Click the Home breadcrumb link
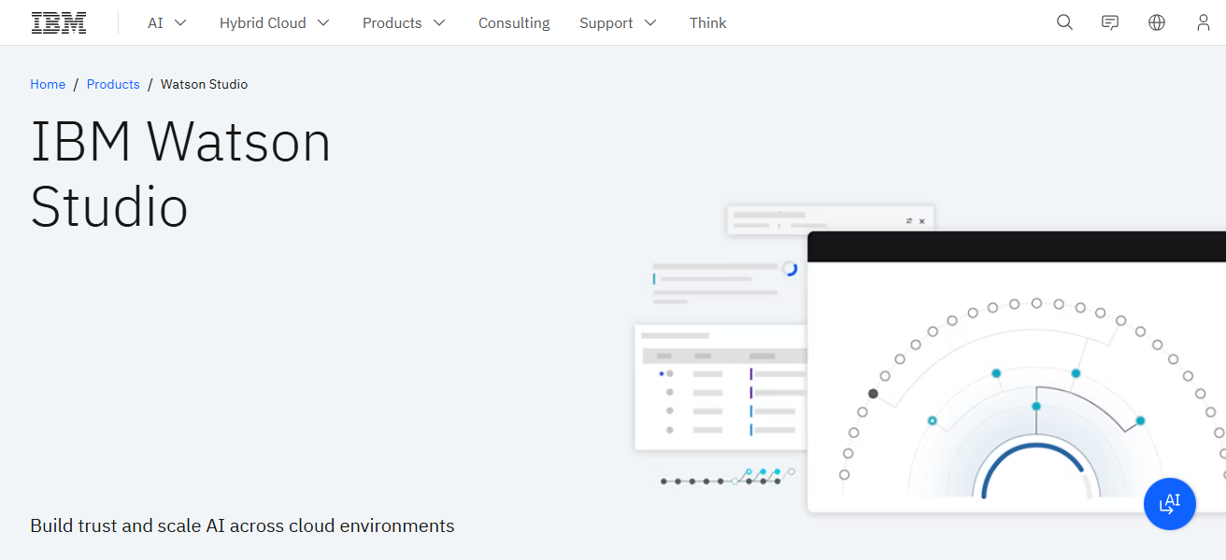The image size is (1226, 560). pyautogui.click(x=48, y=84)
